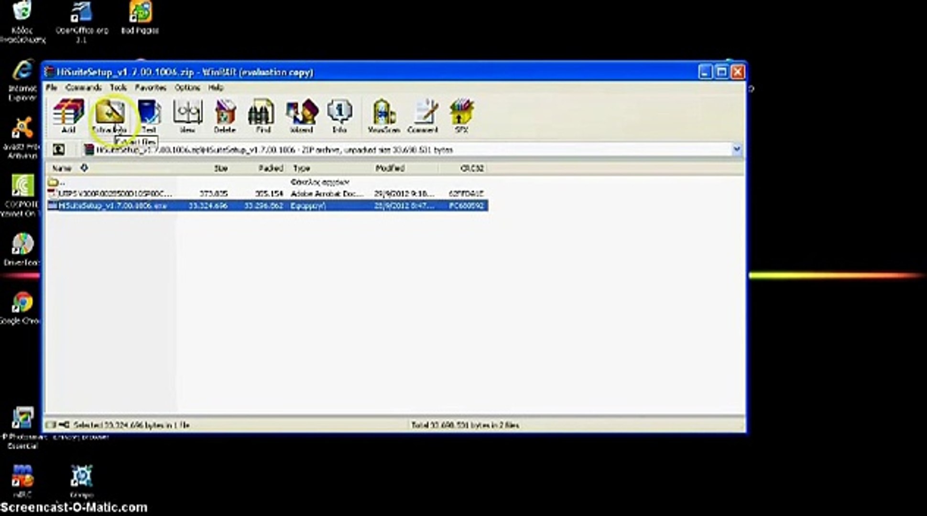Select the Recycle Bin desktop icon
The image size is (927, 516).
22,22
